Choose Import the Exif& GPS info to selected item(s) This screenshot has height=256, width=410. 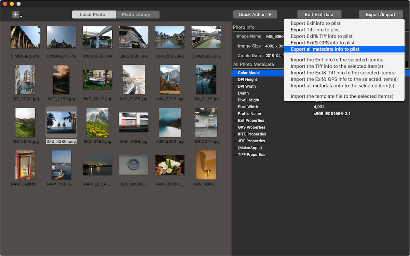point(344,79)
